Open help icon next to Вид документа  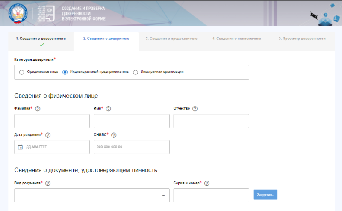(x=48, y=183)
